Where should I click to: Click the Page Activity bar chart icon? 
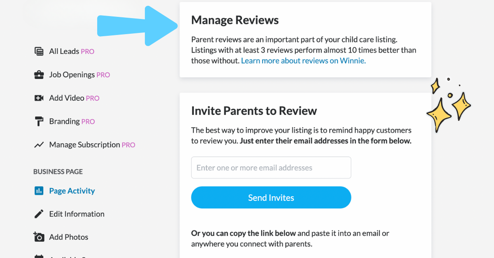pos(39,191)
